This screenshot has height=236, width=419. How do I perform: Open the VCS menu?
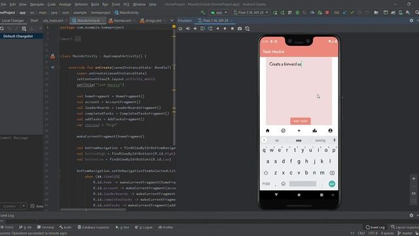[126, 5]
